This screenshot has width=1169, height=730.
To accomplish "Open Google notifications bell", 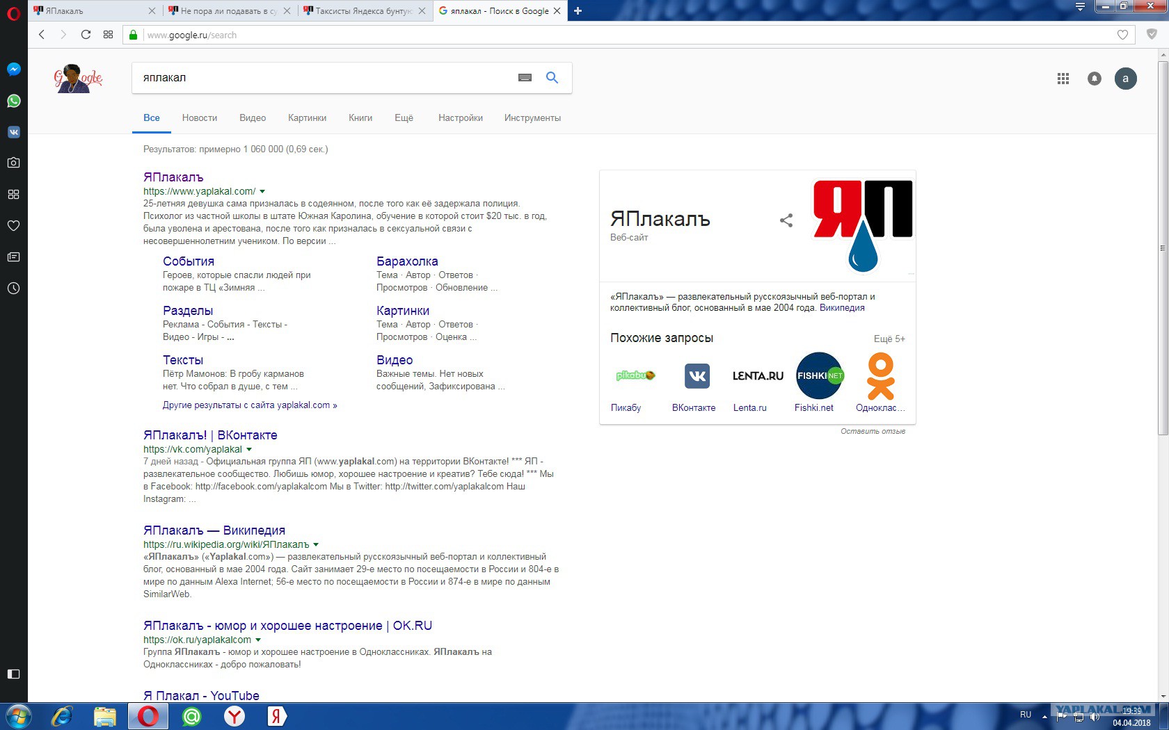I will [x=1095, y=79].
